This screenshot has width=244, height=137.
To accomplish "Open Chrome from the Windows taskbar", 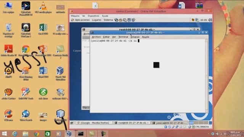I will 37,134.
